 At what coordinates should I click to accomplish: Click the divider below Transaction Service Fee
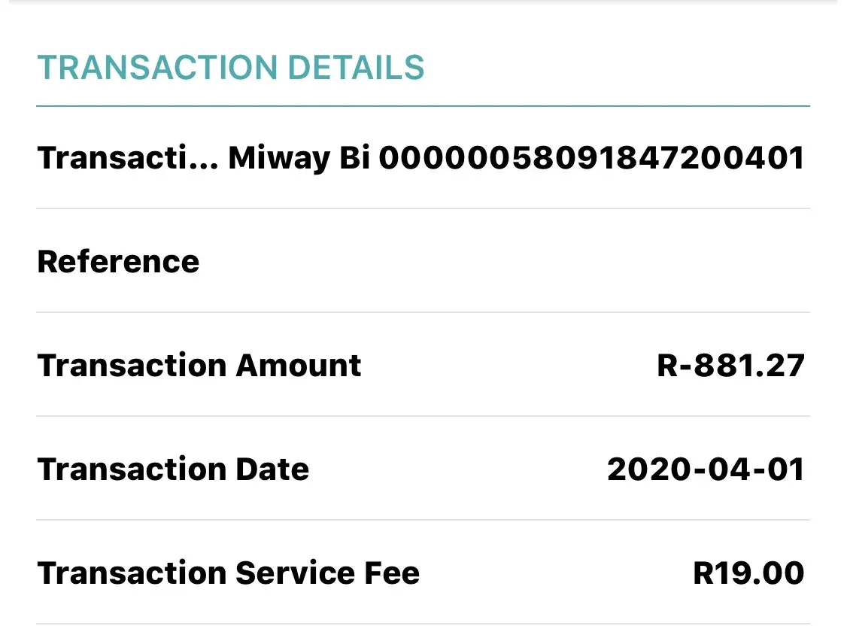pos(423,624)
